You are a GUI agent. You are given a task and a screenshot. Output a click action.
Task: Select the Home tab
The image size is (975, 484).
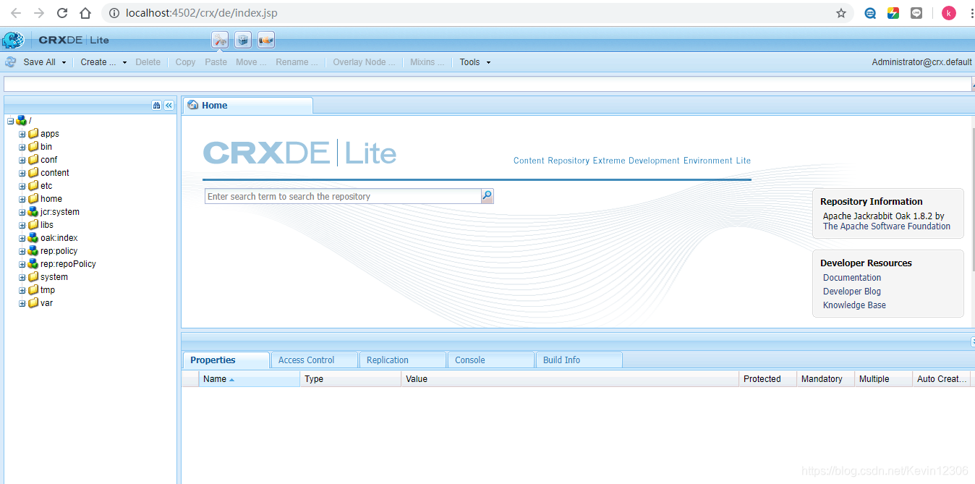coord(247,106)
